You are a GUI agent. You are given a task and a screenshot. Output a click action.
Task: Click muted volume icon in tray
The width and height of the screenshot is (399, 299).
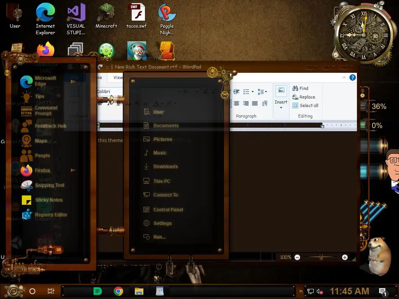(320, 291)
